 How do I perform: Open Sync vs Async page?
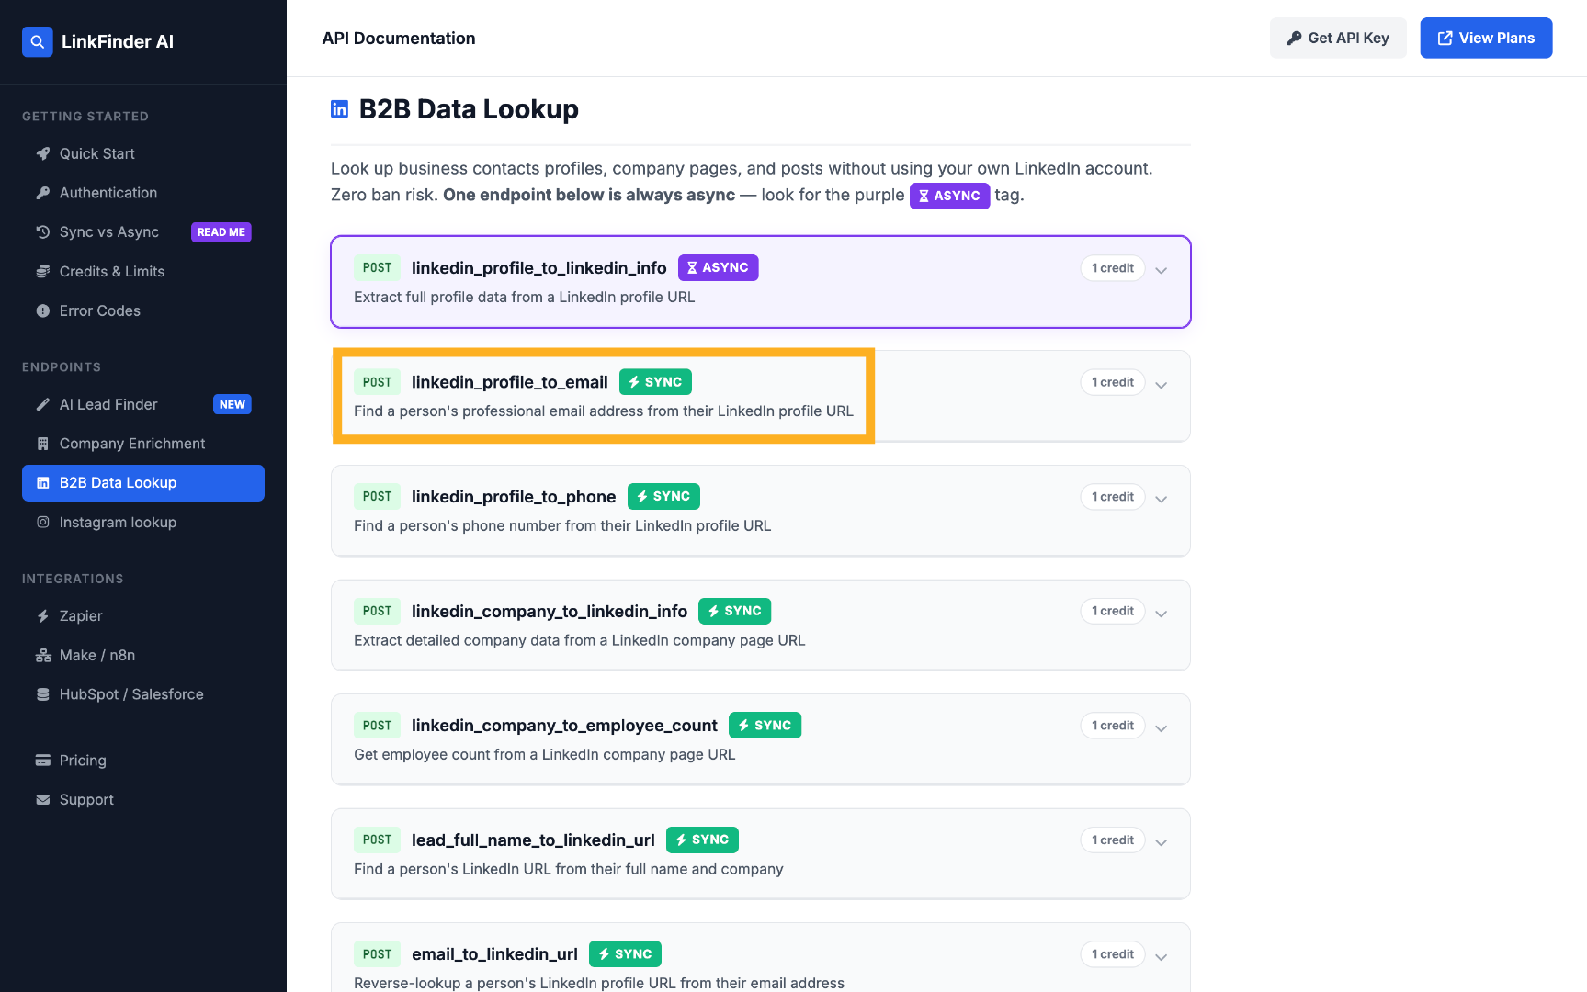[x=143, y=232]
